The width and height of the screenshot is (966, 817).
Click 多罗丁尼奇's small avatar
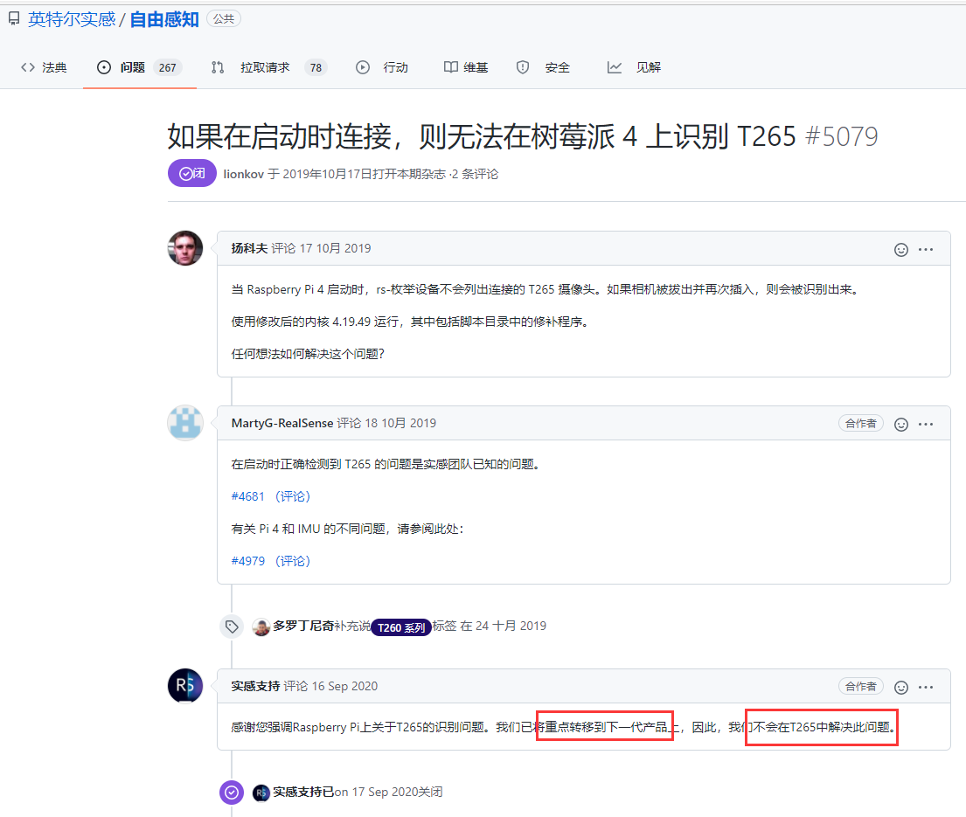pyautogui.click(x=261, y=627)
